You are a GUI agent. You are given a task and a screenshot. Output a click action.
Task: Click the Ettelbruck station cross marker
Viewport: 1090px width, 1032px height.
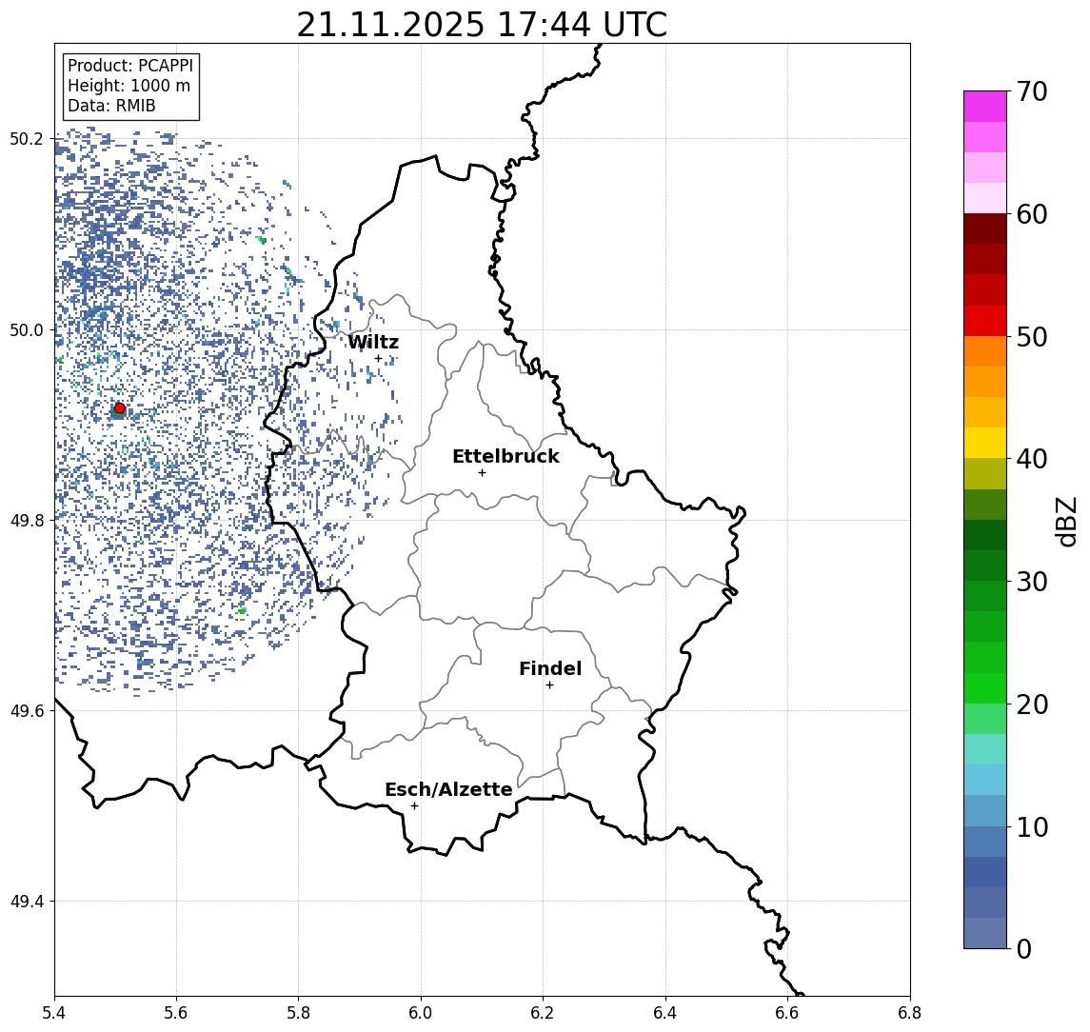482,473
